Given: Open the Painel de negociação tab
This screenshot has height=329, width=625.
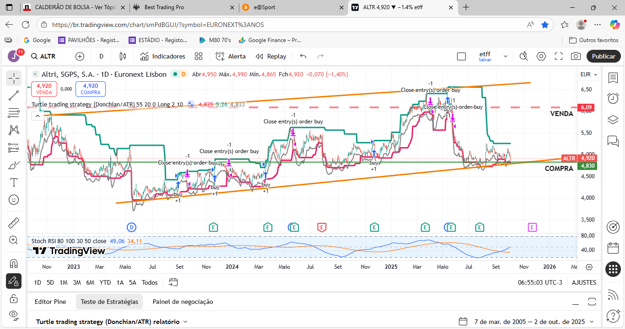Looking at the screenshot, I should click(x=183, y=302).
